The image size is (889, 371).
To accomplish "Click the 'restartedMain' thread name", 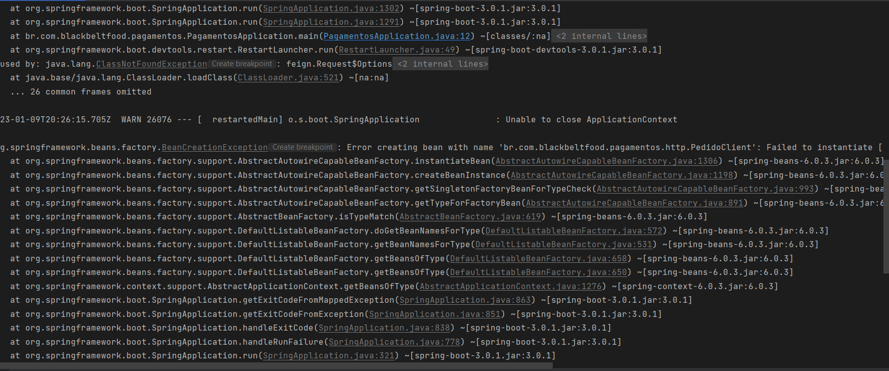I will click(x=245, y=120).
